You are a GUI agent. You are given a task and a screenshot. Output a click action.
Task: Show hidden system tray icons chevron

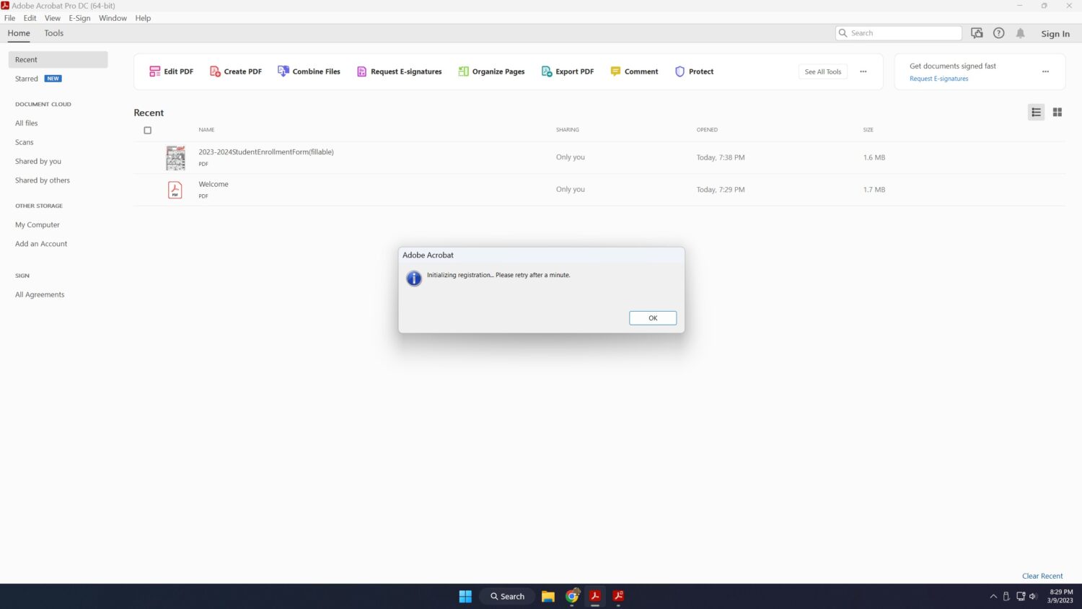993,596
